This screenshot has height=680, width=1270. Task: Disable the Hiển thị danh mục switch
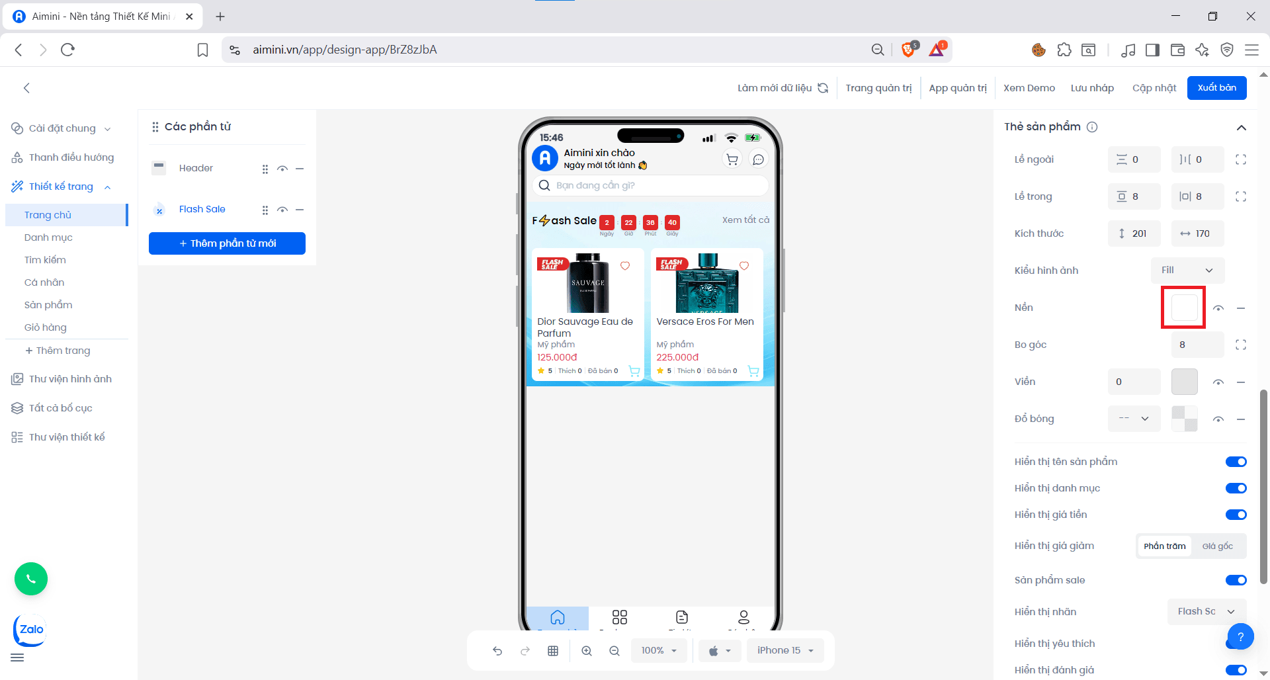1236,488
